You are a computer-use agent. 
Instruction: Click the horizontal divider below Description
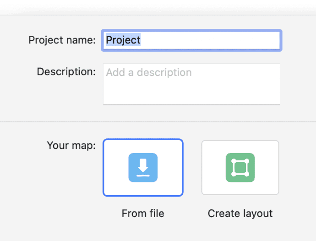(158, 122)
